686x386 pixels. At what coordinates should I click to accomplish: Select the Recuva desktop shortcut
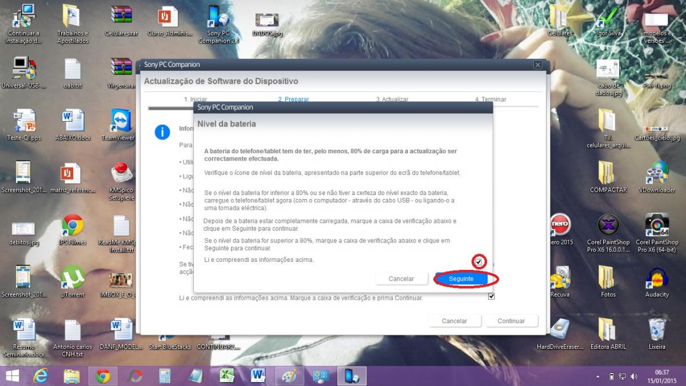coord(560,281)
